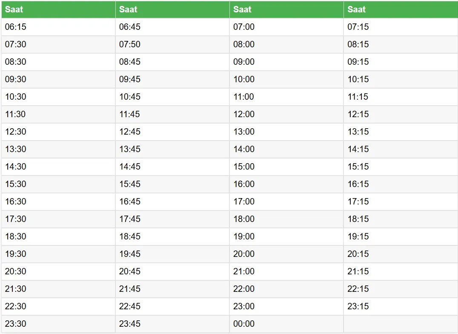Select the 23:15 schedule entry
This screenshot has height=334, width=458.
(358, 306)
